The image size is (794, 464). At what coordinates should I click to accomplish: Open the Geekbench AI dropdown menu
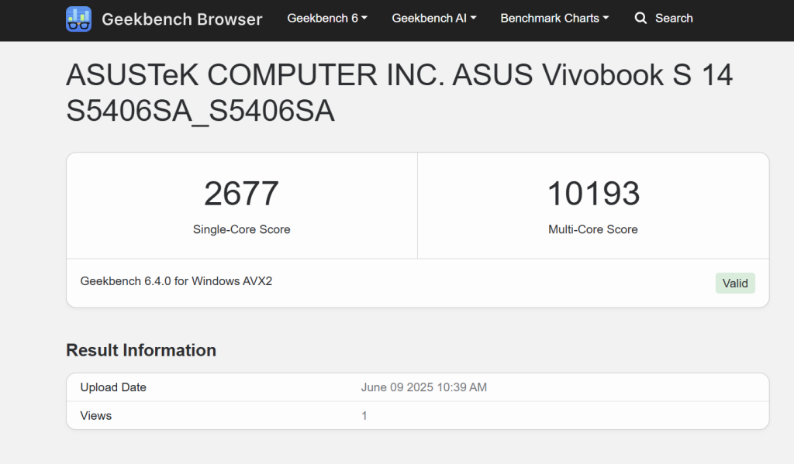coord(433,18)
